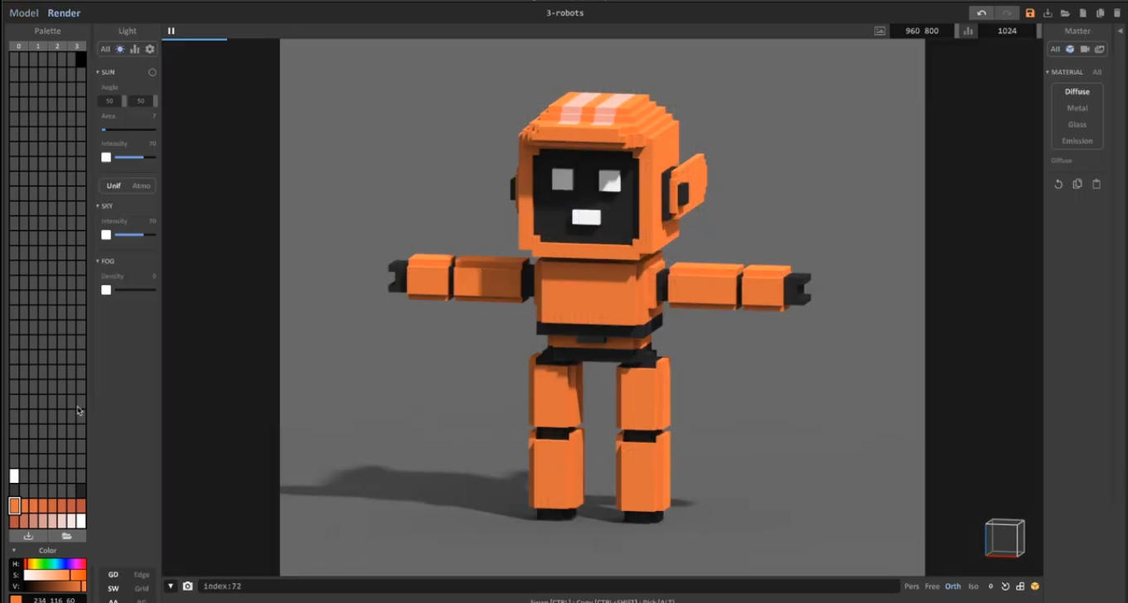This screenshot has height=603, width=1128.
Task: Switch to the Render tab
Action: [x=64, y=13]
